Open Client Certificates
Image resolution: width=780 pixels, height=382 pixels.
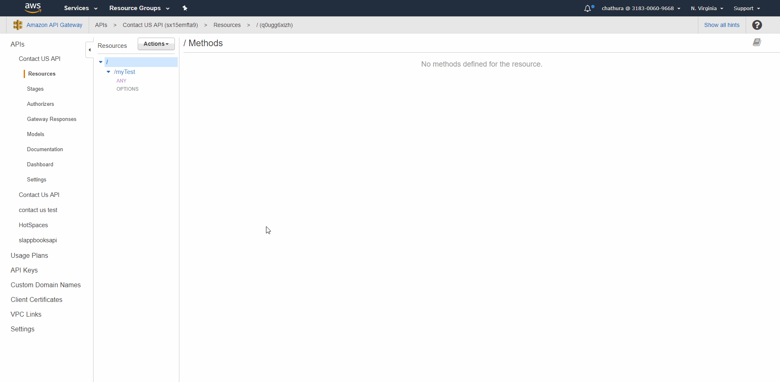pyautogui.click(x=36, y=299)
